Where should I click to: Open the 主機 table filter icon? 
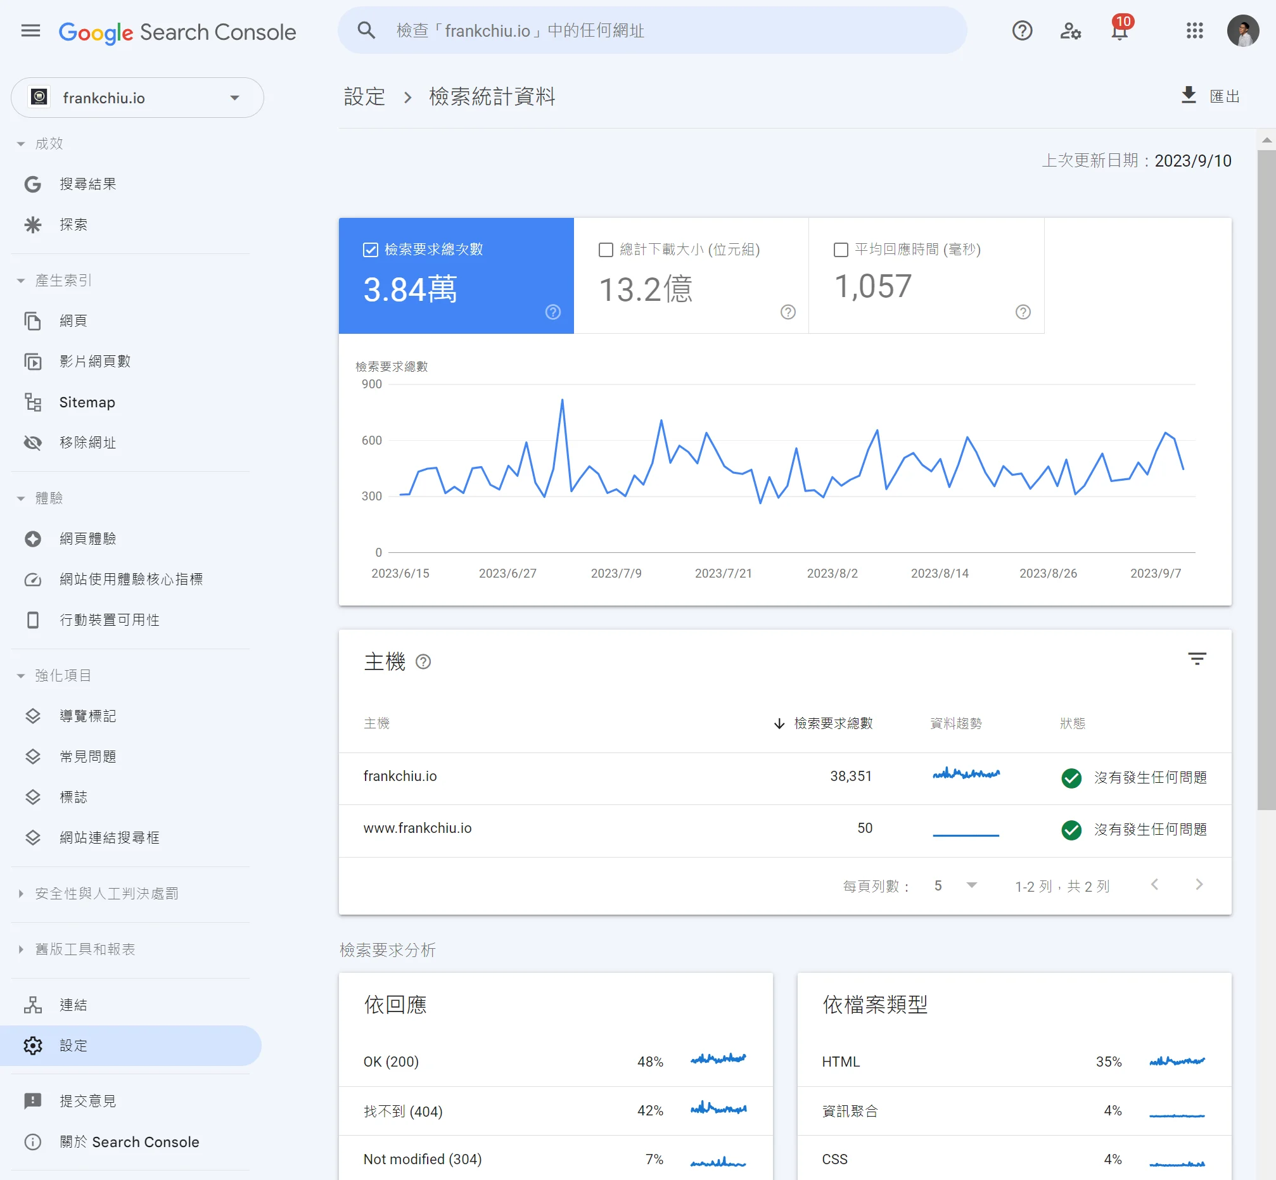click(1197, 659)
